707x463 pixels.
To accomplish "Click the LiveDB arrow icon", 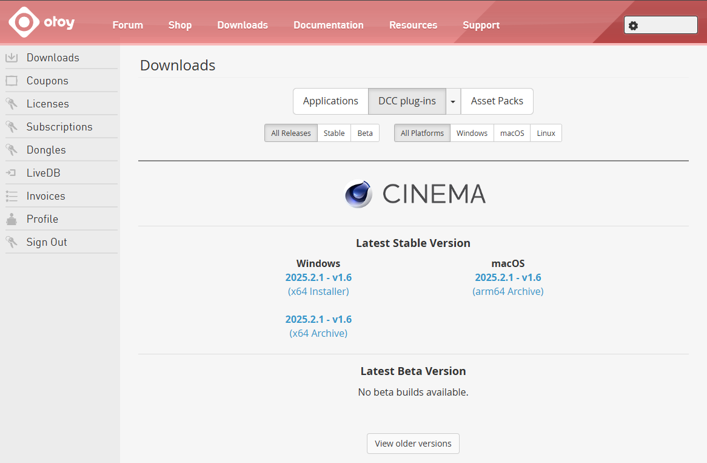I will (x=12, y=173).
